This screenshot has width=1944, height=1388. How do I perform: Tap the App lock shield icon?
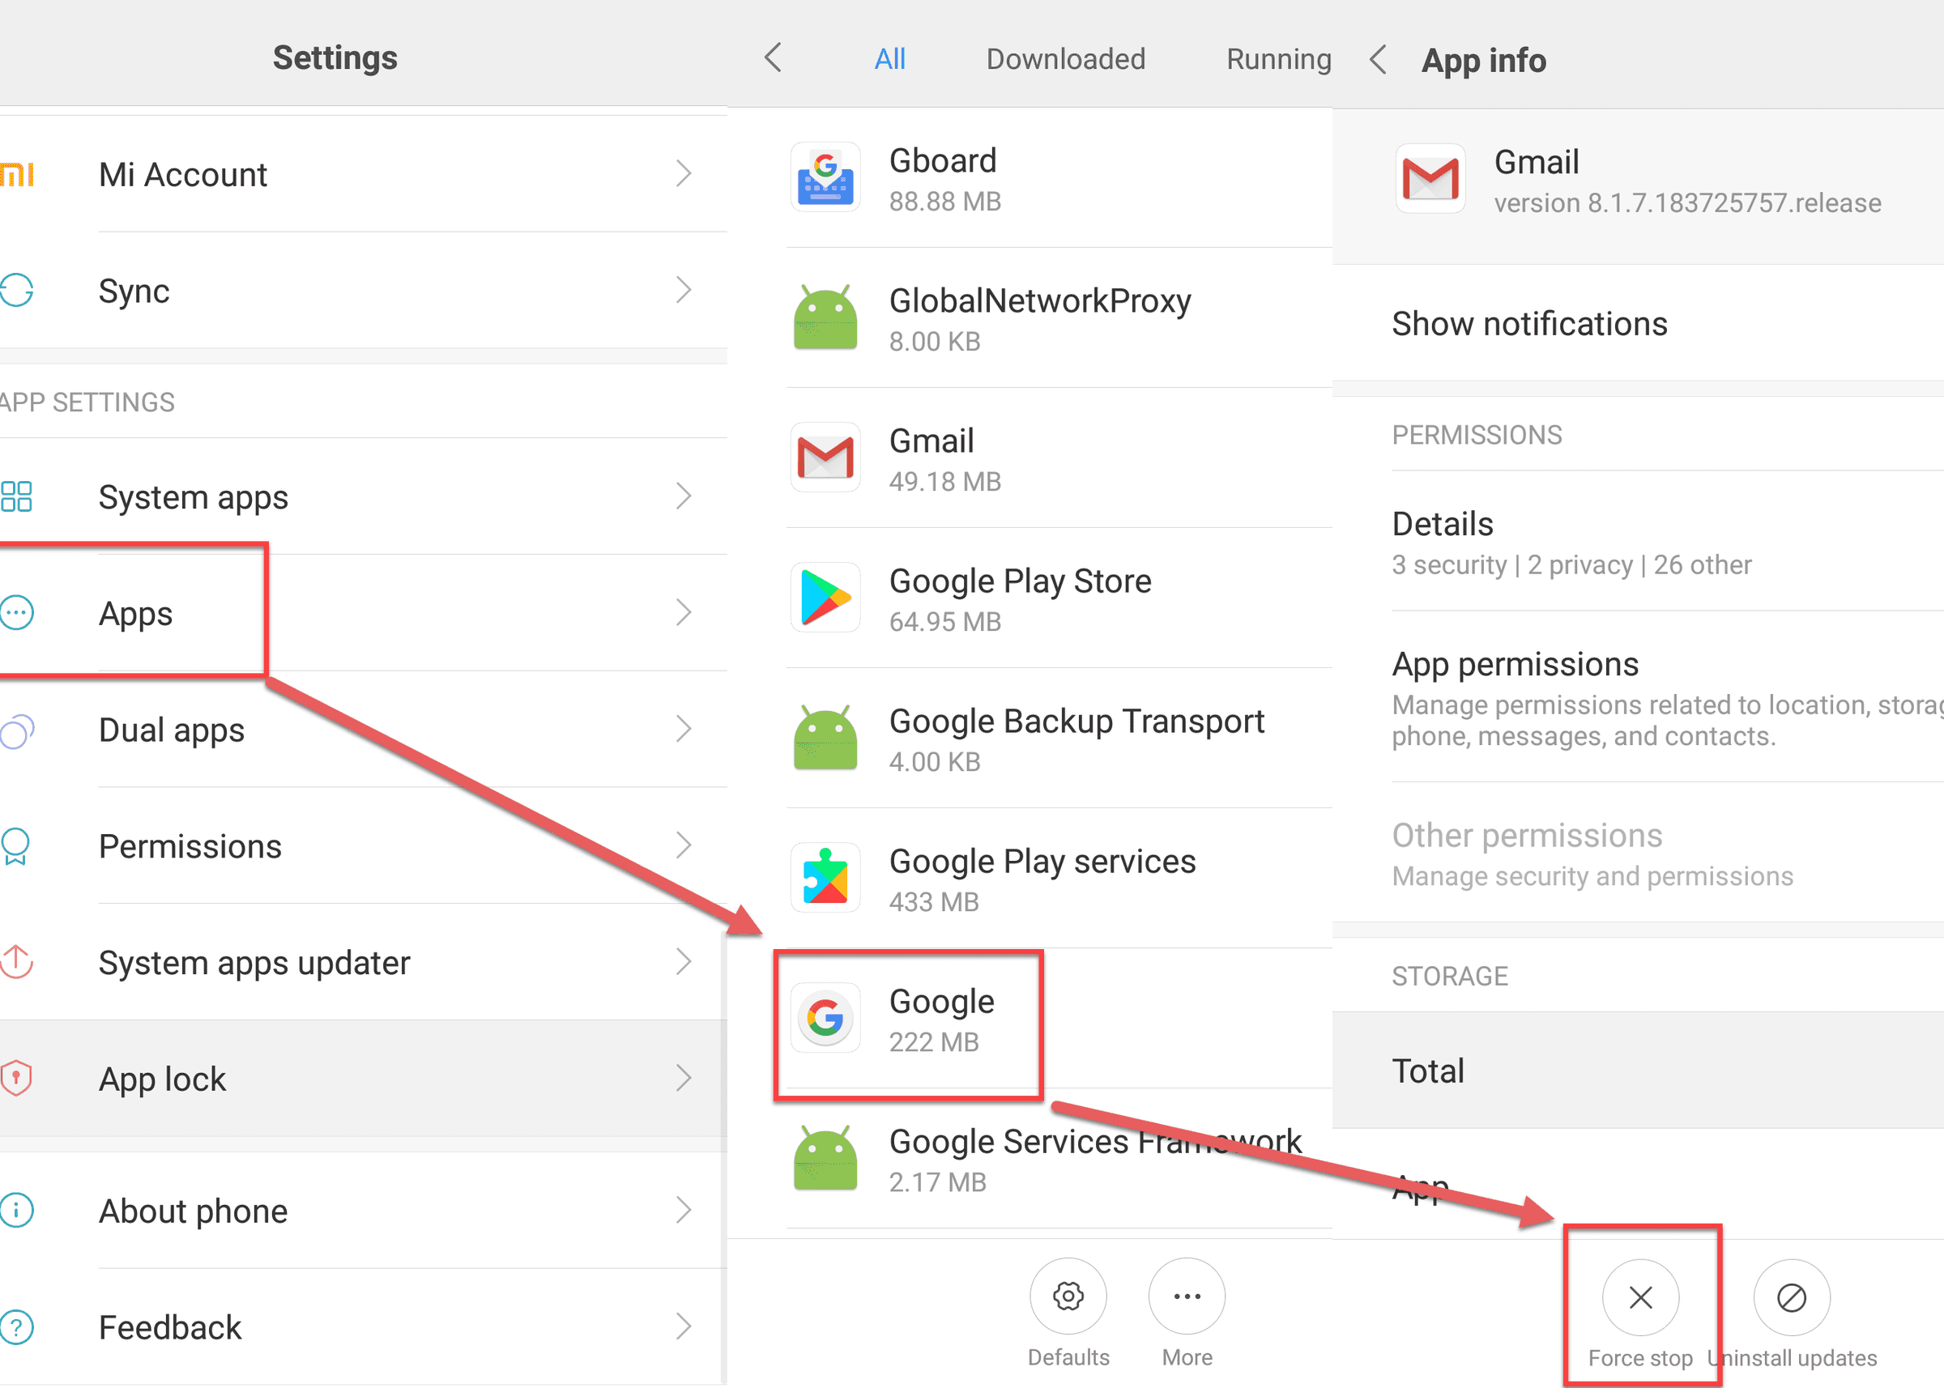(16, 1078)
